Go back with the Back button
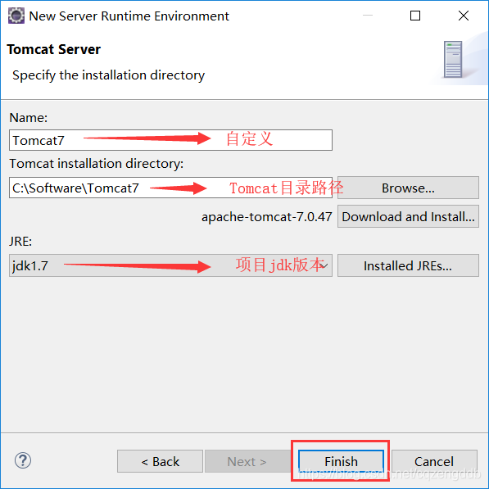Image resolution: width=489 pixels, height=489 pixels. coord(160,461)
